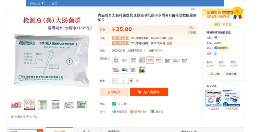Click the 251 monthly sales figure

(192, 28)
